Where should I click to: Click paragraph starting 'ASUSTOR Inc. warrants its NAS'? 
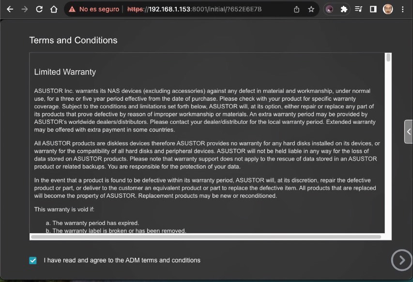click(x=205, y=110)
